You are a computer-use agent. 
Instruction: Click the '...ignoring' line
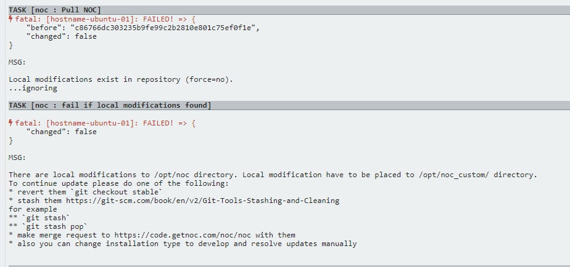coord(33,88)
